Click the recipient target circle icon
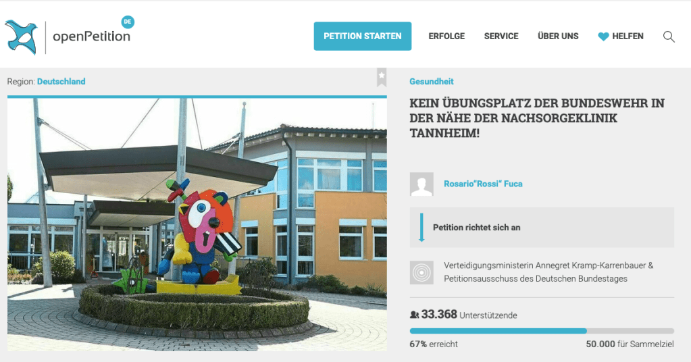 [421, 272]
